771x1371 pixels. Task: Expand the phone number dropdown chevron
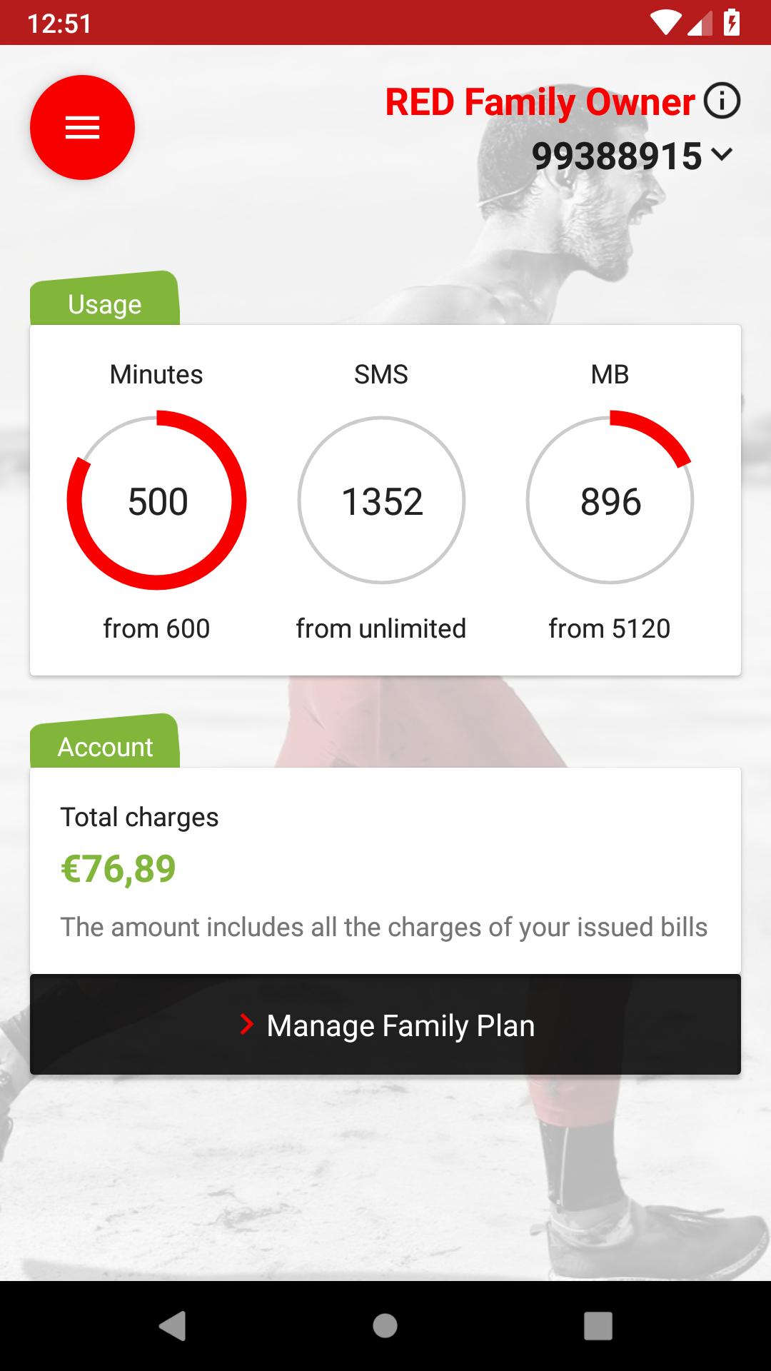(x=722, y=154)
